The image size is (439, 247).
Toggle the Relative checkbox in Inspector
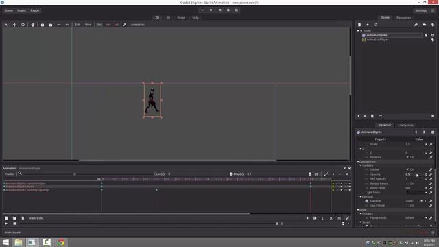pos(407,157)
